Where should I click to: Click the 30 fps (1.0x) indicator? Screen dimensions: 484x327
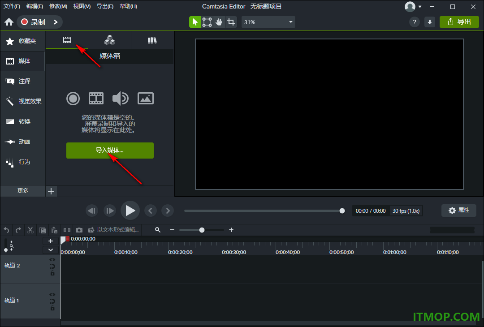(x=406, y=211)
